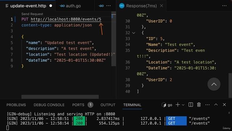Screen dimensions: 232x131
Task: Open the DEBUG CONSOLE panel tab
Action: 49,105
